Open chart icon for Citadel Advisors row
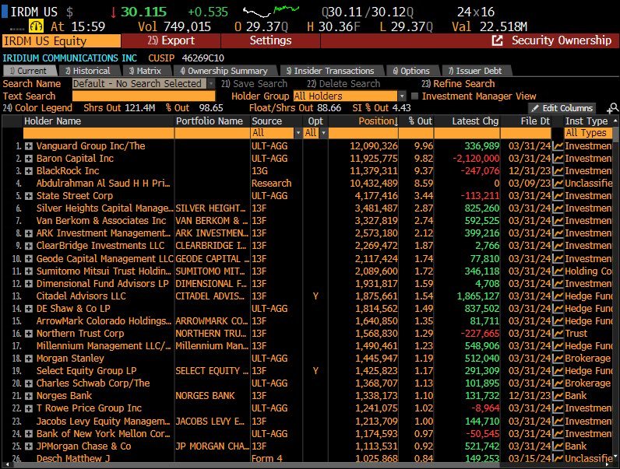This screenshot has height=469, width=620. (558, 296)
